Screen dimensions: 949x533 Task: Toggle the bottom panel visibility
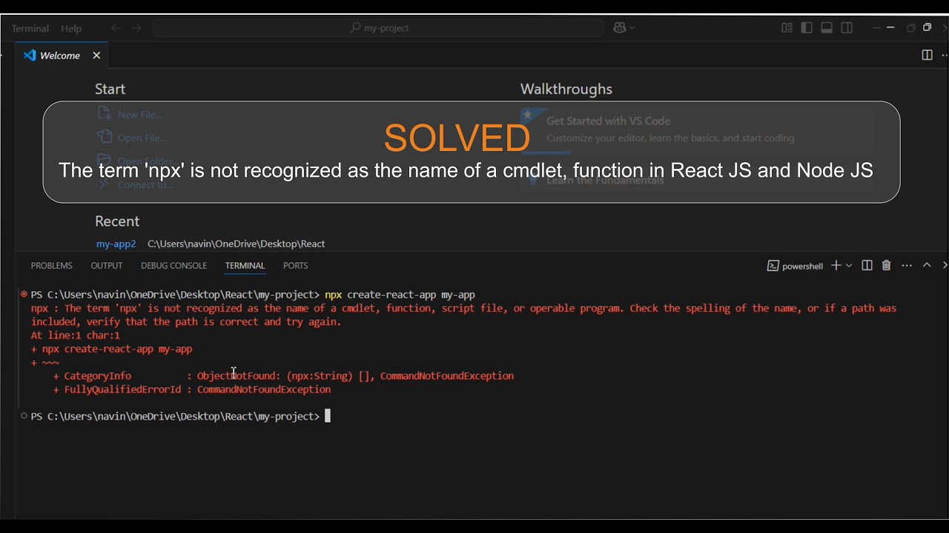(x=827, y=27)
